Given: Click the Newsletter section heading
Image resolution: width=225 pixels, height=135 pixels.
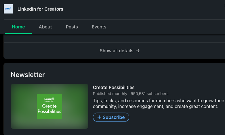Looking at the screenshot, I should [28, 75].
